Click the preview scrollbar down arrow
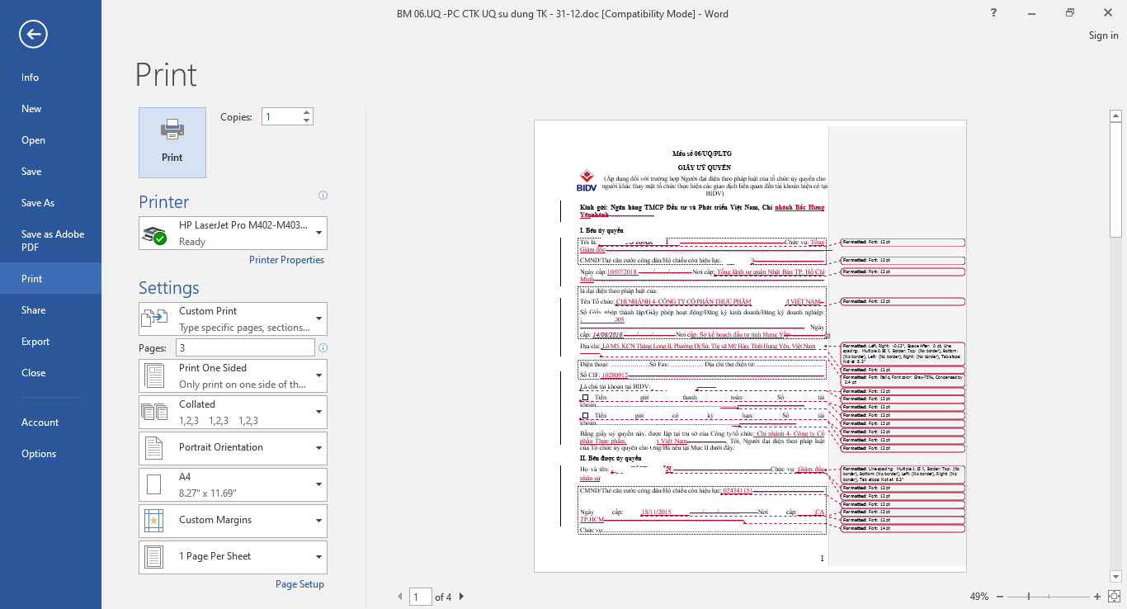Image resolution: width=1127 pixels, height=609 pixels. pyautogui.click(x=1114, y=576)
